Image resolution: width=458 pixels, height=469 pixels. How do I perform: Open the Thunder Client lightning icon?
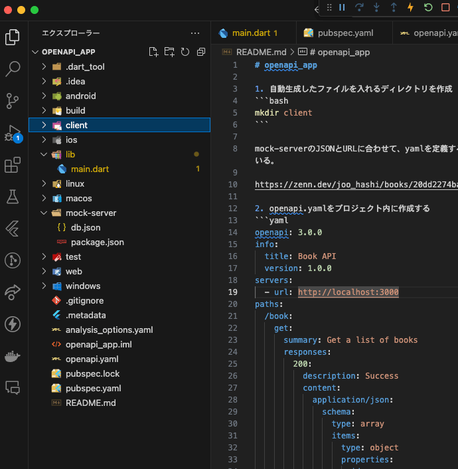coord(13,324)
